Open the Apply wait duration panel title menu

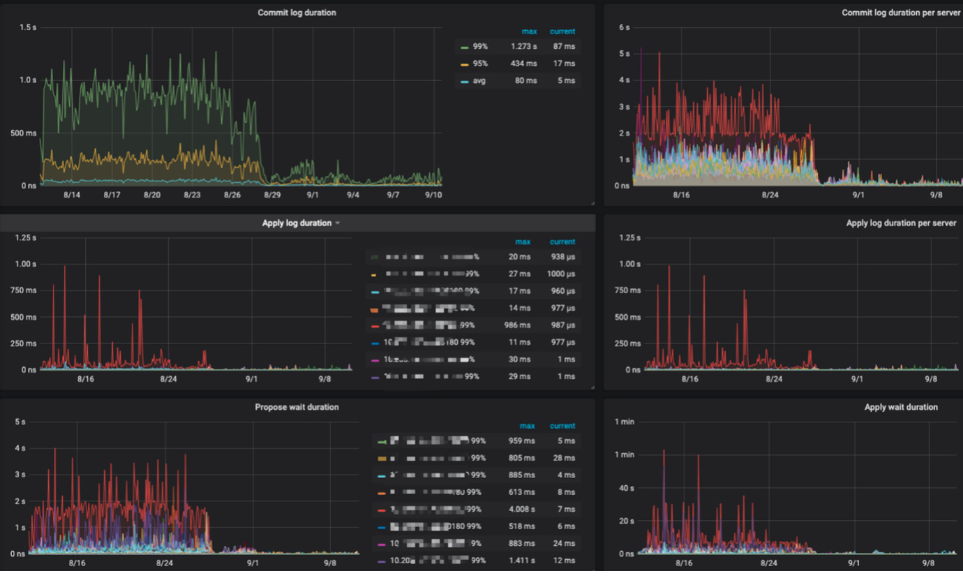click(901, 407)
